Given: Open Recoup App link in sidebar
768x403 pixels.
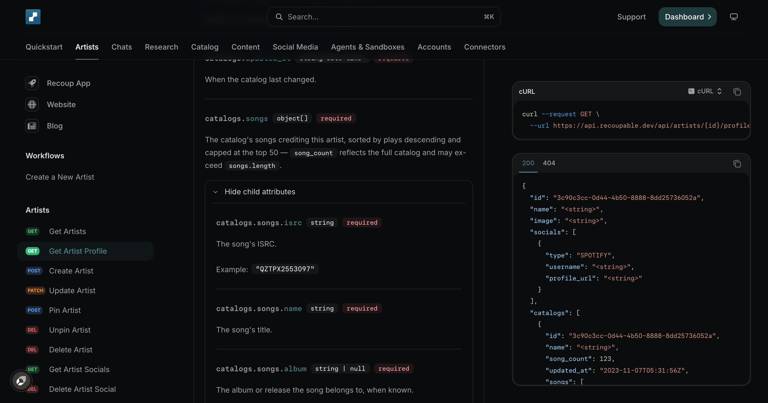Looking at the screenshot, I should [69, 83].
